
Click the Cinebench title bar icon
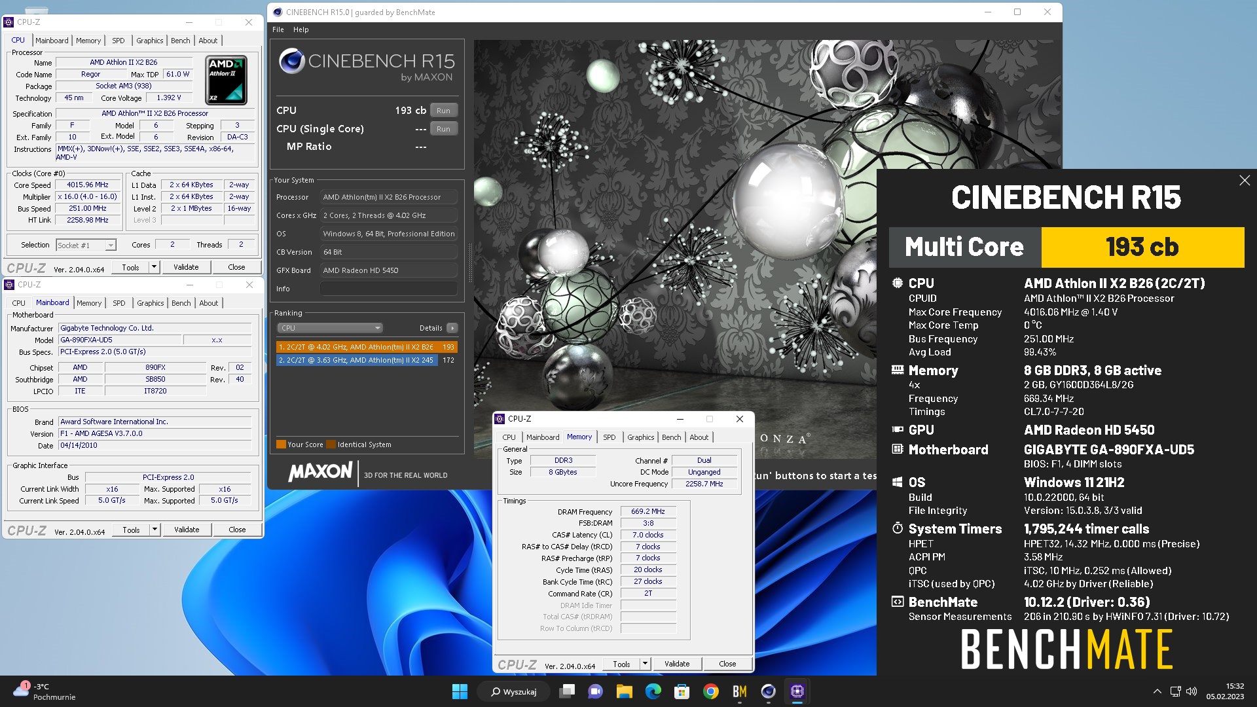278,12
